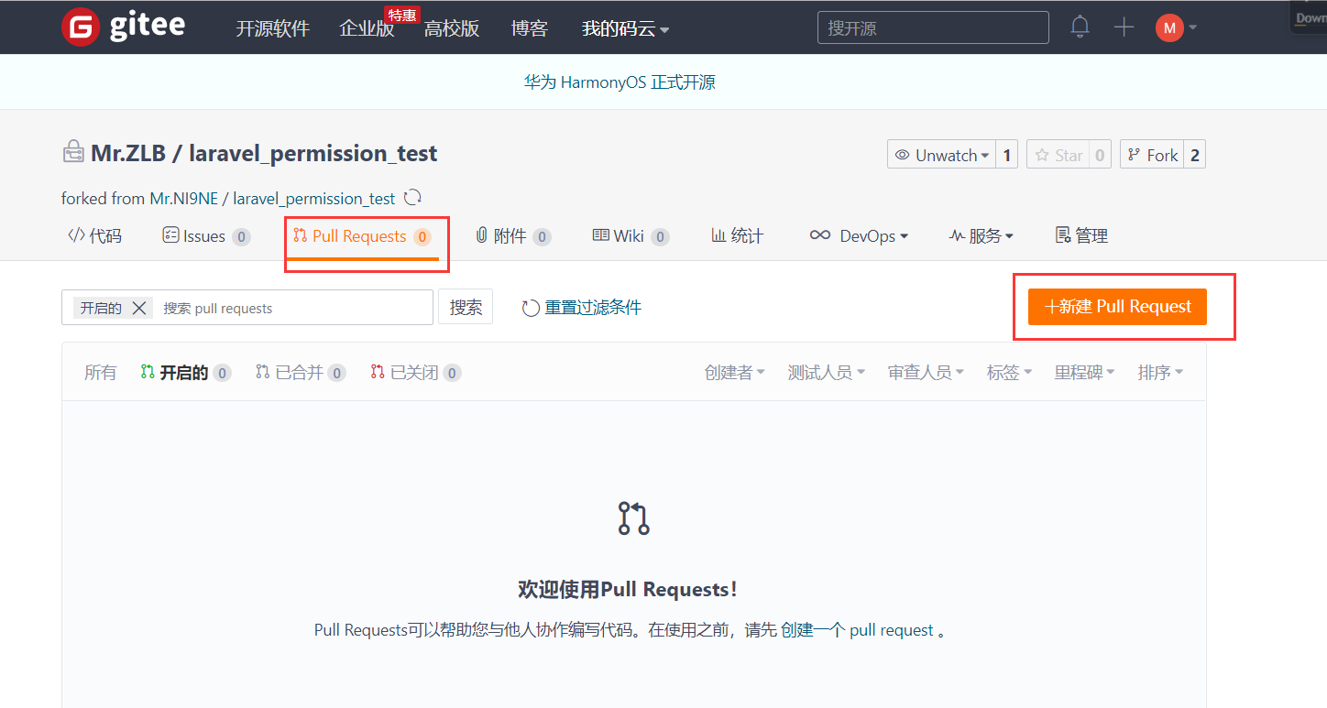Click the Gitee logo icon
This screenshot has height=708, width=1327.
point(81,27)
